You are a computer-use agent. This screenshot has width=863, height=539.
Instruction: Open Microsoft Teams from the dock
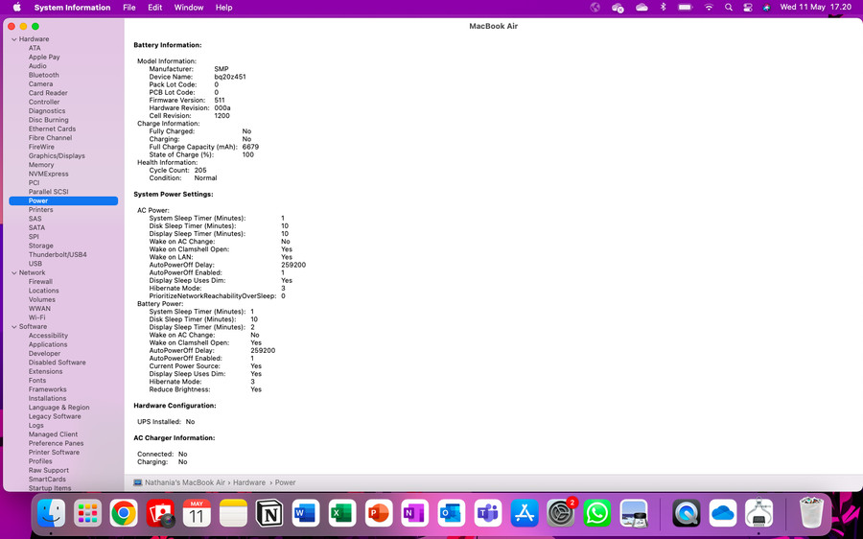488,514
